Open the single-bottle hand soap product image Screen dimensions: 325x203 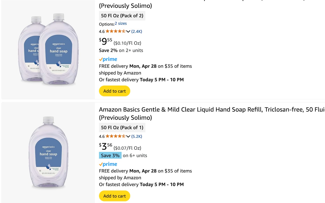click(x=48, y=153)
